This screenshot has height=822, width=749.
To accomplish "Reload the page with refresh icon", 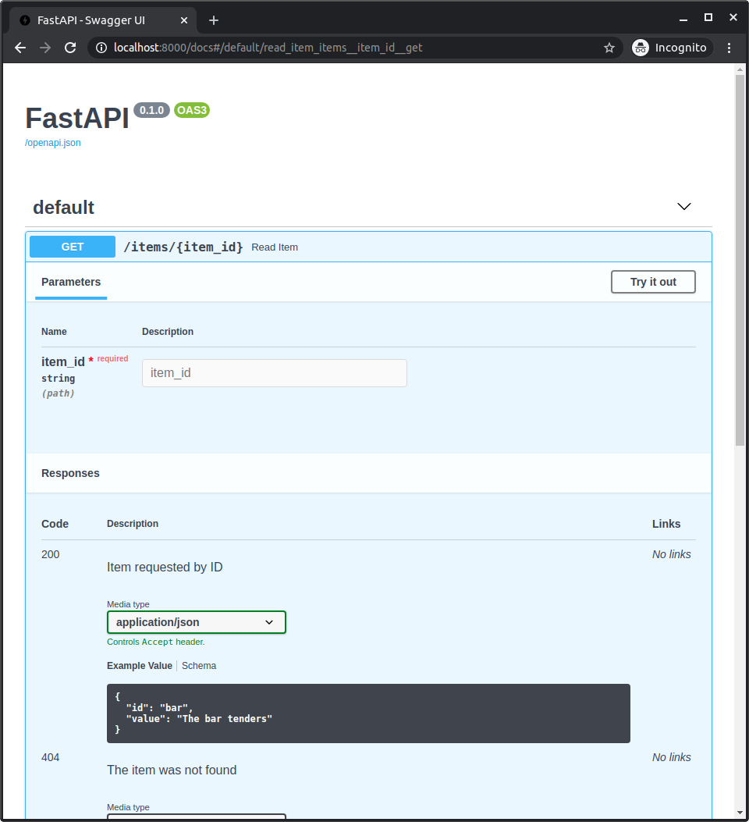I will (x=70, y=48).
